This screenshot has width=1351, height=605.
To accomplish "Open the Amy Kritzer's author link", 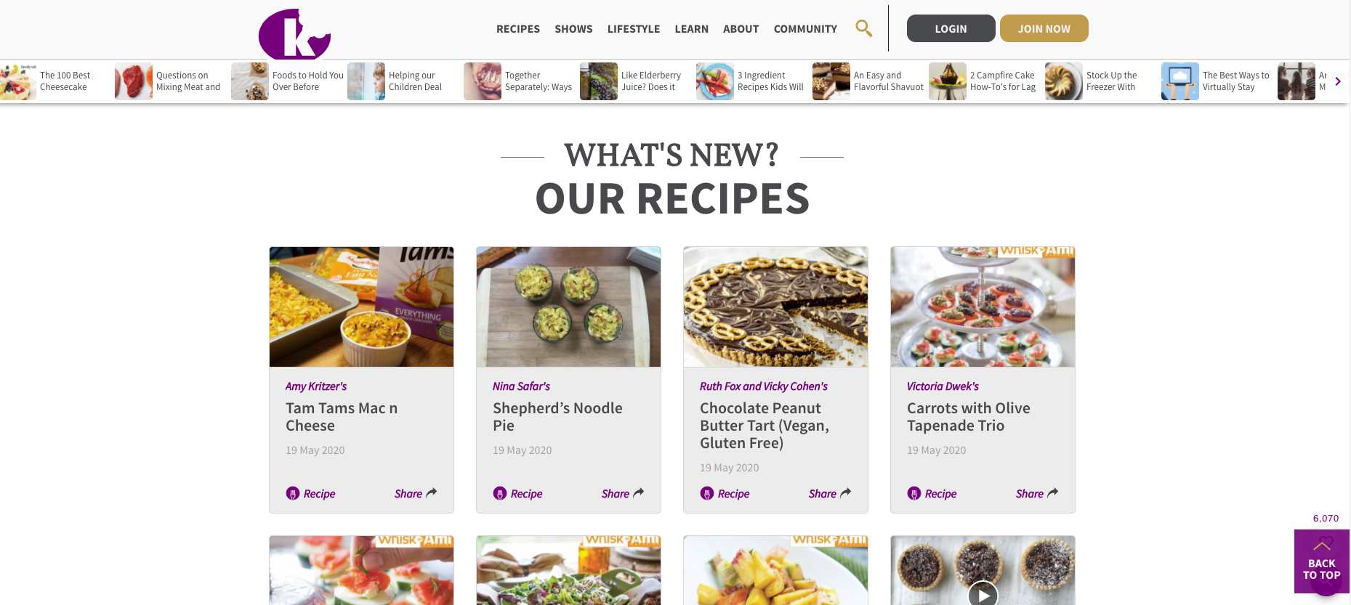I will click(316, 386).
